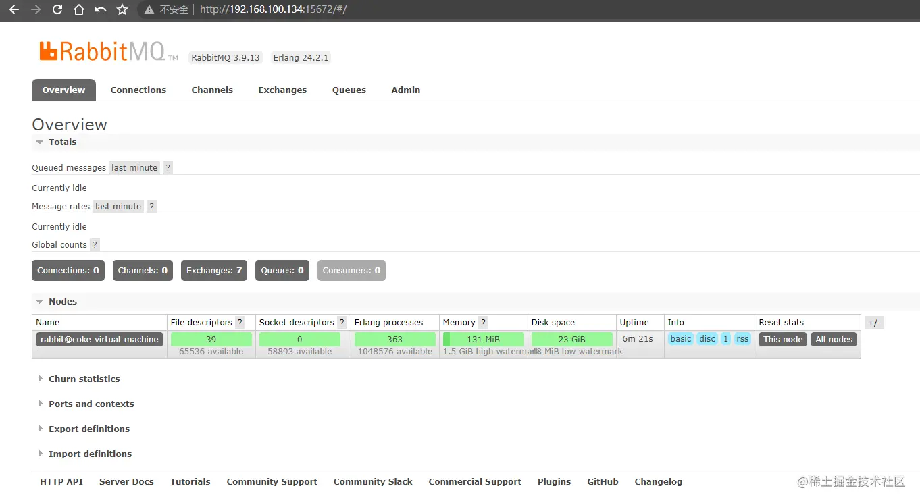This screenshot has width=920, height=503.
Task: Click the Consumers: 0 count badge
Action: coord(351,271)
